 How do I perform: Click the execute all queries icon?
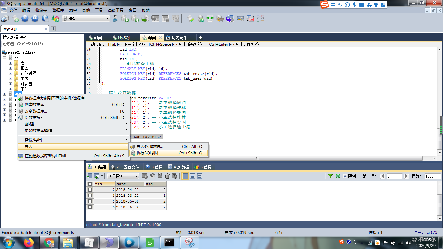pyautogui.click(x=35, y=18)
